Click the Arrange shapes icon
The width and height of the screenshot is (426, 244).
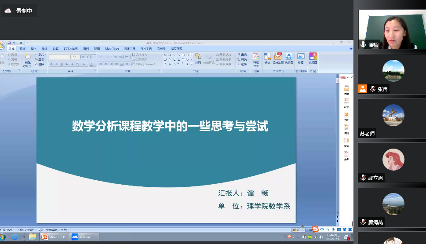(x=198, y=58)
